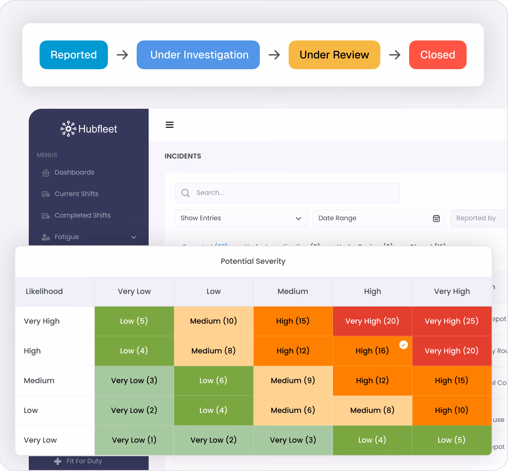Click the Under Investigation status button
The image size is (508, 471).
point(198,55)
